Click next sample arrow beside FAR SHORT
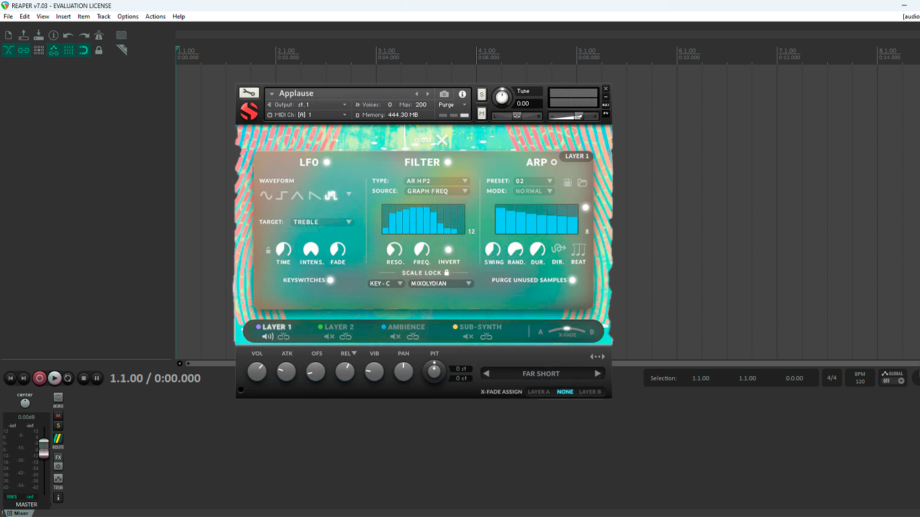Viewport: 920px width, 517px height. pyautogui.click(x=597, y=374)
